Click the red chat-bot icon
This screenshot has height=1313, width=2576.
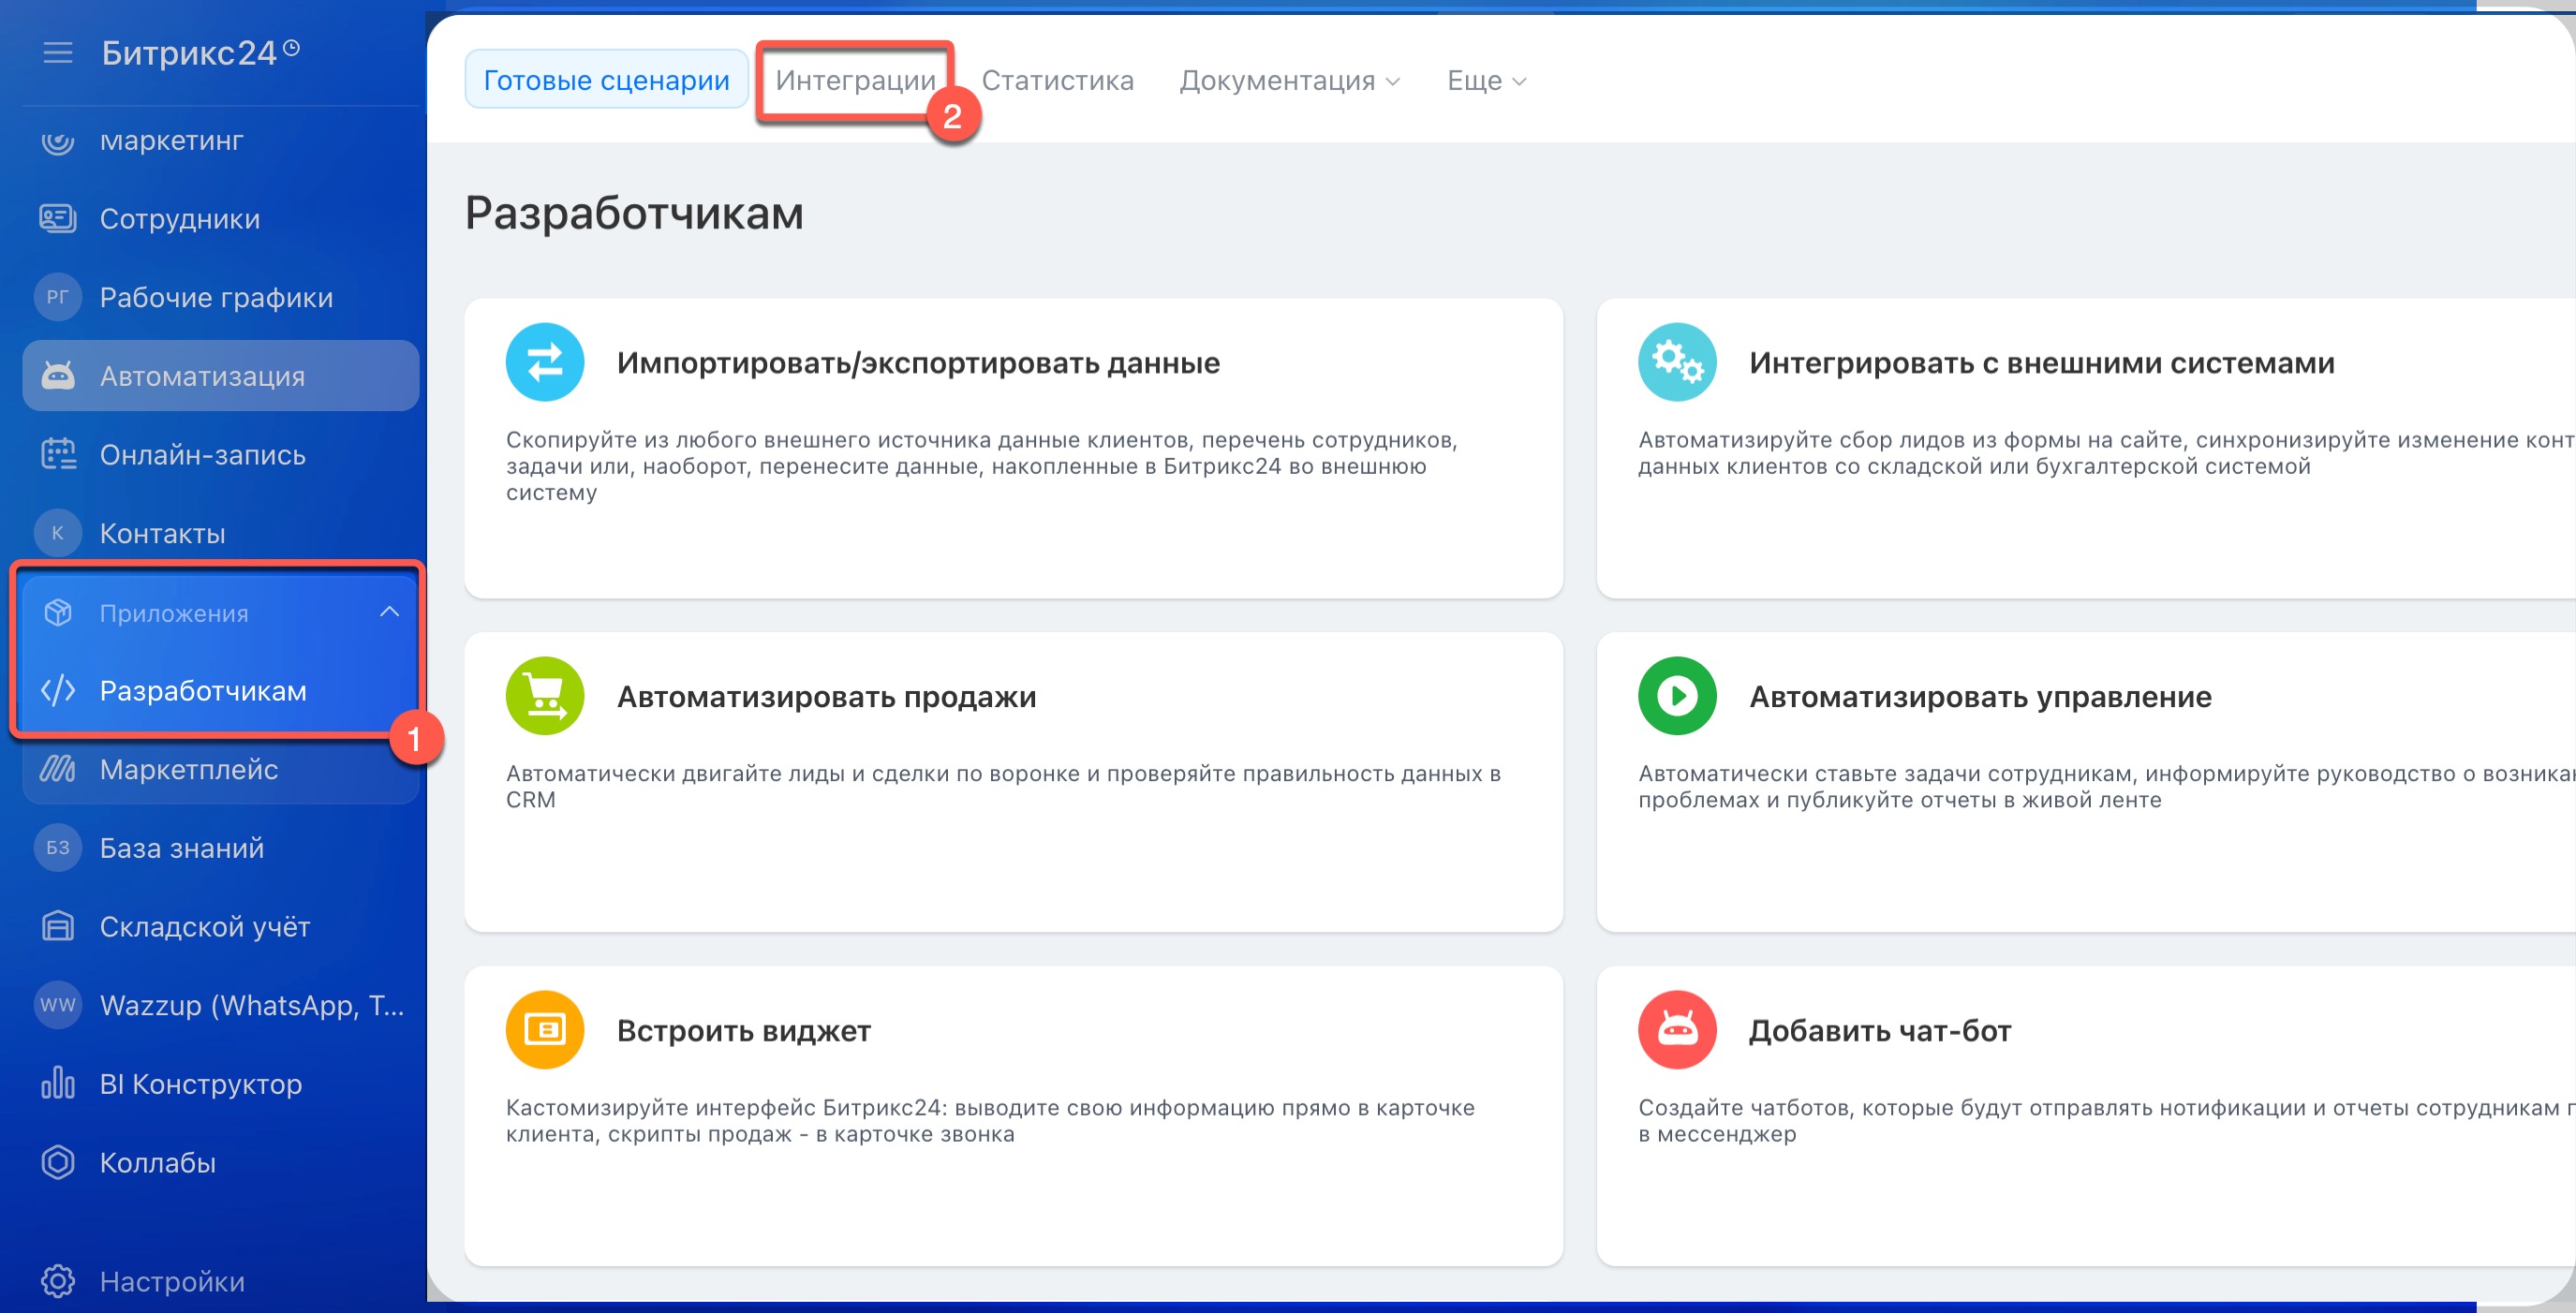pyautogui.click(x=1677, y=1030)
